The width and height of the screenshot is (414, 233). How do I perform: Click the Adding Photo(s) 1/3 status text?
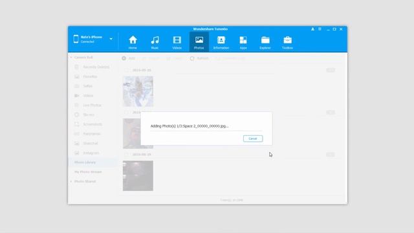tap(190, 126)
